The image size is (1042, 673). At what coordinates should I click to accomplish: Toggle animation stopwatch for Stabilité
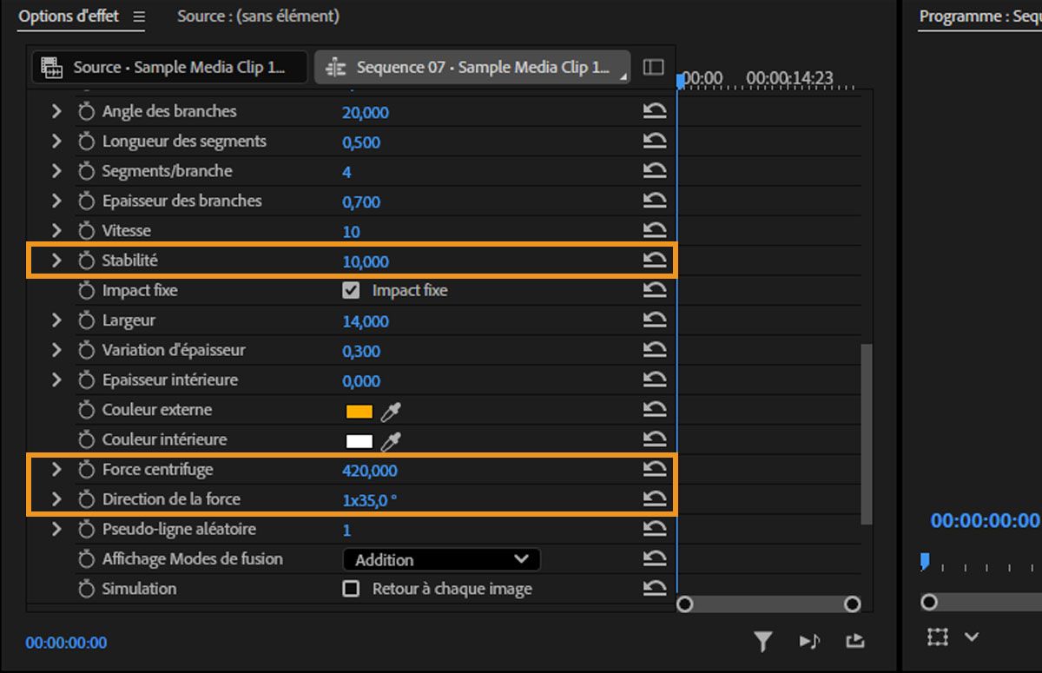coord(86,260)
